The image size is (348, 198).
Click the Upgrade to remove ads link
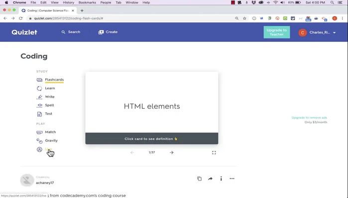click(x=309, y=118)
